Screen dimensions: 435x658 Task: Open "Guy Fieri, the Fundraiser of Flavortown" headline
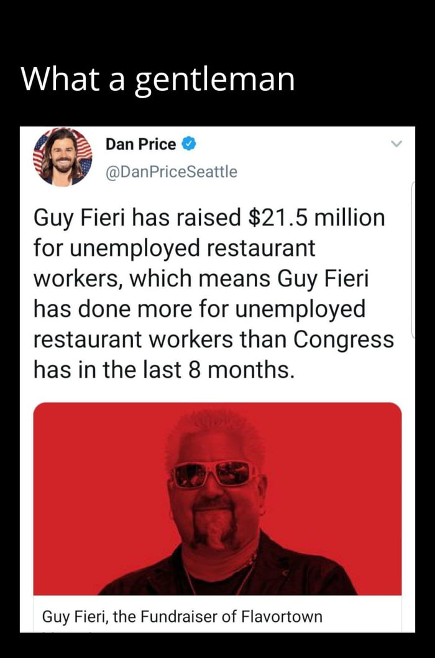182,617
